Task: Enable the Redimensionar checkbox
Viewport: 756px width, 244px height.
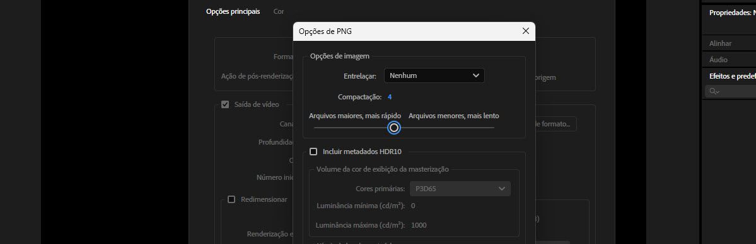Action: pos(231,199)
